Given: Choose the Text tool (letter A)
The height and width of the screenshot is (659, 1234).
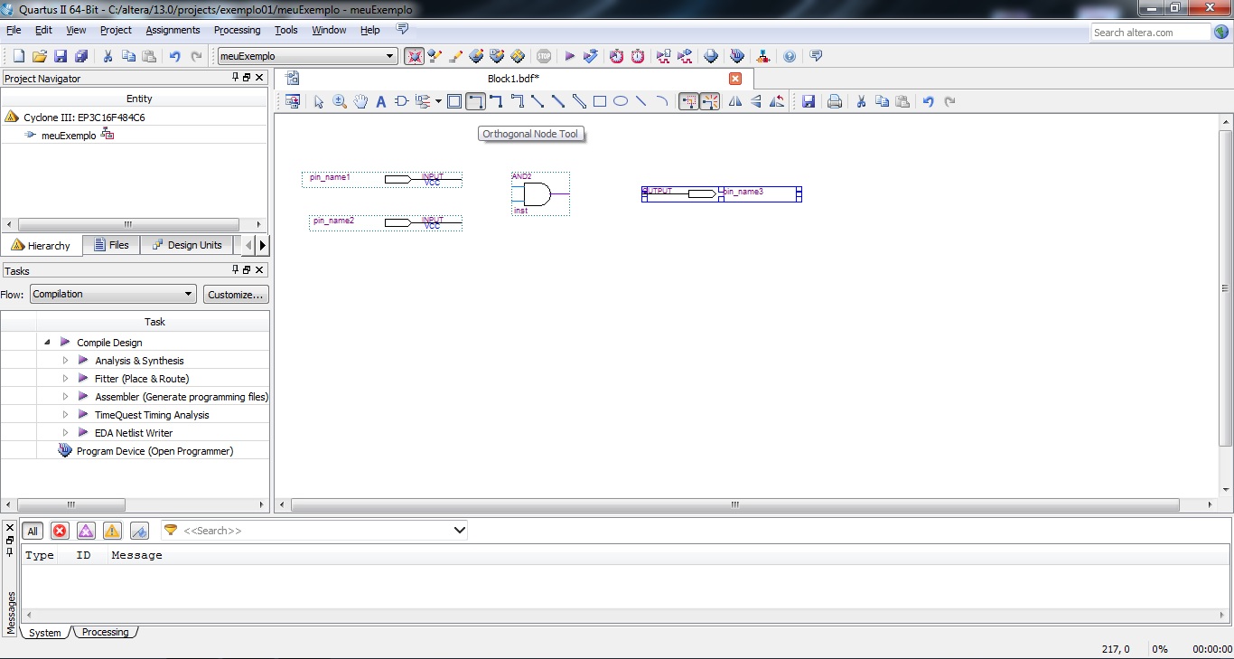Looking at the screenshot, I should (380, 101).
